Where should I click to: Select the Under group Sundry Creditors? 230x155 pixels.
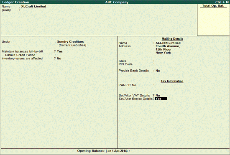[70, 42]
